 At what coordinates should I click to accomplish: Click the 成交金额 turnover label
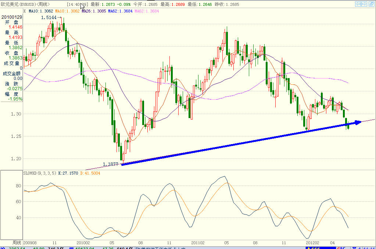(x=11, y=74)
